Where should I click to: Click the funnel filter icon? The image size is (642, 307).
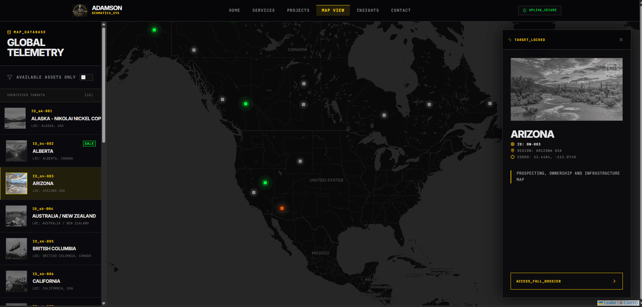click(x=10, y=77)
